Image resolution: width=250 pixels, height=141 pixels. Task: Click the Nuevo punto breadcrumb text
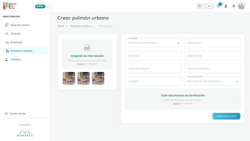point(105,26)
